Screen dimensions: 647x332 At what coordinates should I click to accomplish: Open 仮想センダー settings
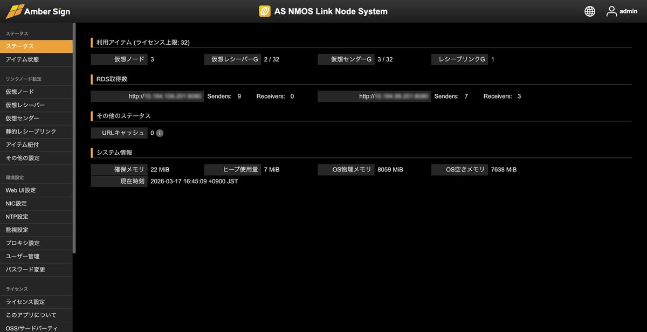(36, 118)
